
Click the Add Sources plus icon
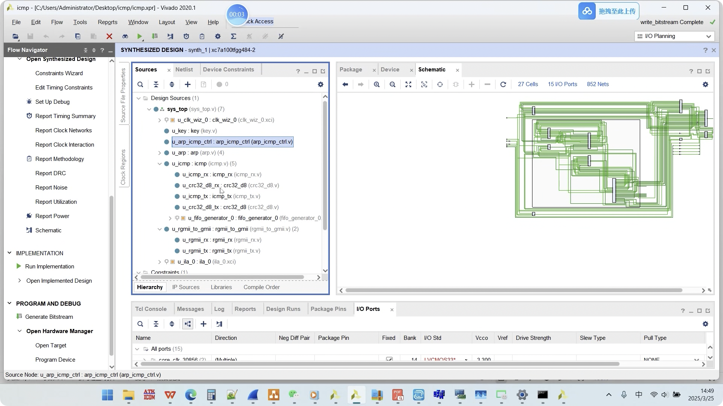(188, 85)
